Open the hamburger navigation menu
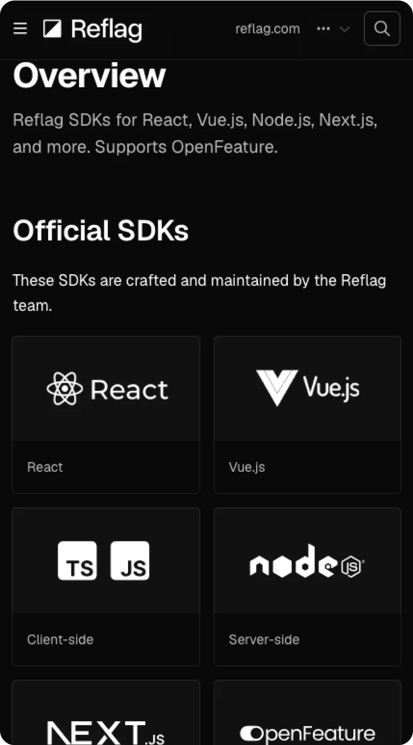The image size is (413, 745). 20,28
